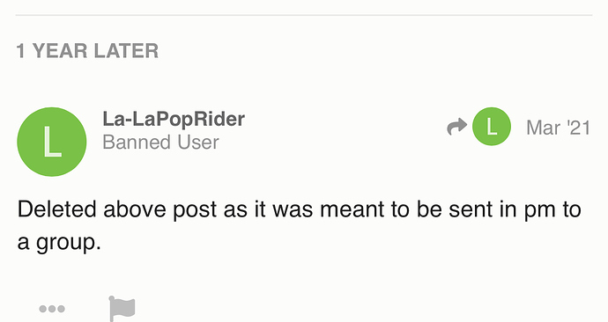608x322 pixels.
Task: Click the word "group." ending the post
Action: [69, 244]
